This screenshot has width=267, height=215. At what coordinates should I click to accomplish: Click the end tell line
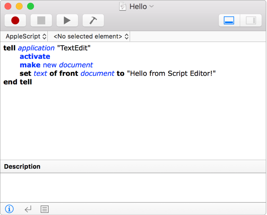[18, 82]
